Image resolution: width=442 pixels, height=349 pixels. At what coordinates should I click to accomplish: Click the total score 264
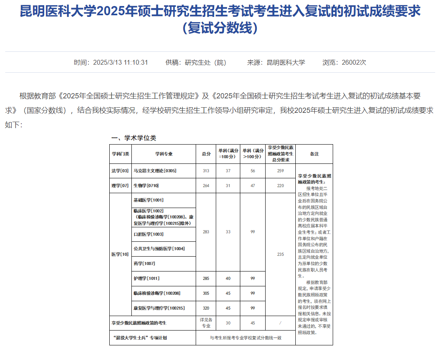(206, 186)
